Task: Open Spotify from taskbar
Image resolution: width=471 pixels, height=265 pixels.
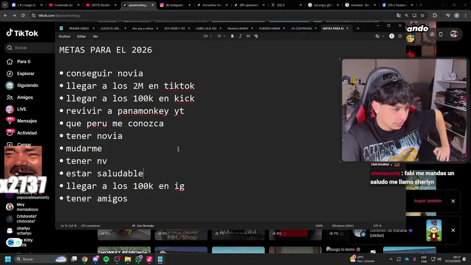Action: tap(106, 259)
